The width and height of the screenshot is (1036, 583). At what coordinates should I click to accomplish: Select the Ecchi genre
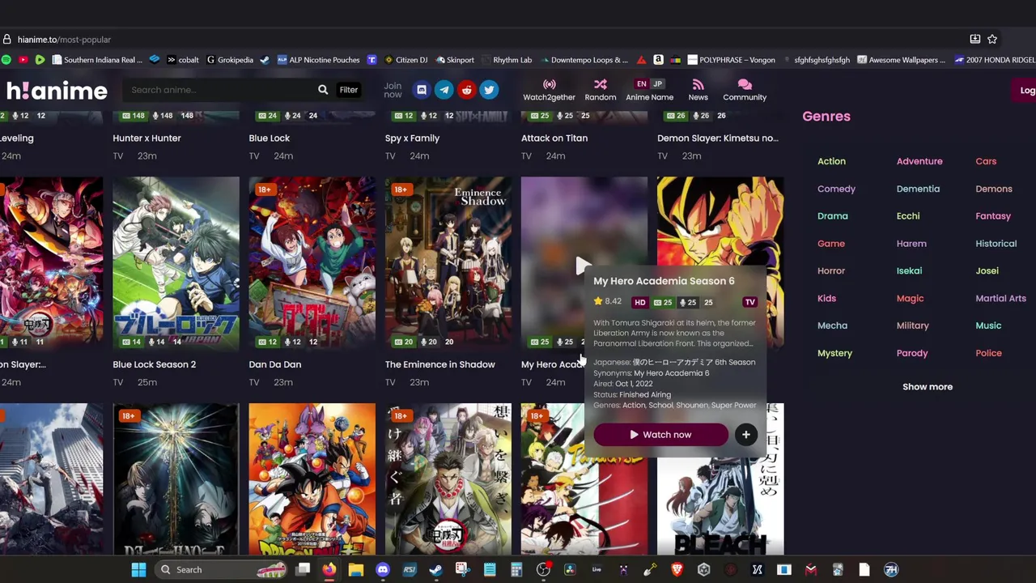(908, 216)
